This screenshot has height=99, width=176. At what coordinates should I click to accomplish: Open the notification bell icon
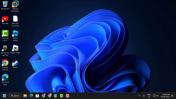pyautogui.click(x=172, y=96)
